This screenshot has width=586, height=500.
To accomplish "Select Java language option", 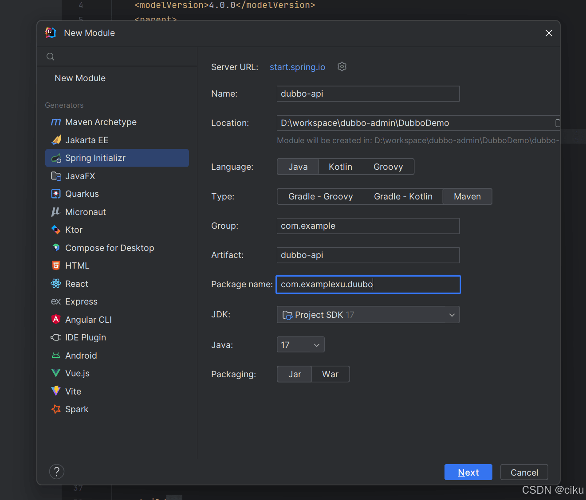I will [x=298, y=167].
